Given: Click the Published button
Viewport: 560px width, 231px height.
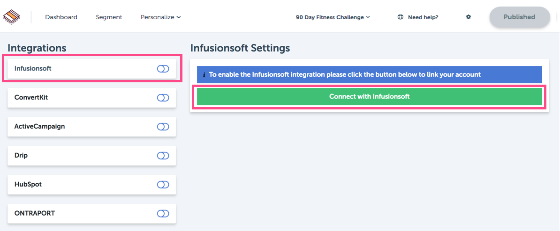Looking at the screenshot, I should coord(519,17).
